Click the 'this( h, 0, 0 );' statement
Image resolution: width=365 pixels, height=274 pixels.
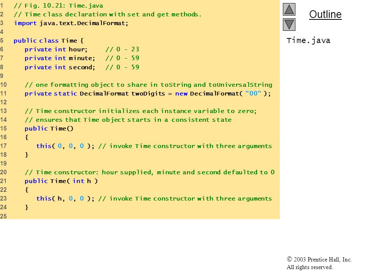65,199
